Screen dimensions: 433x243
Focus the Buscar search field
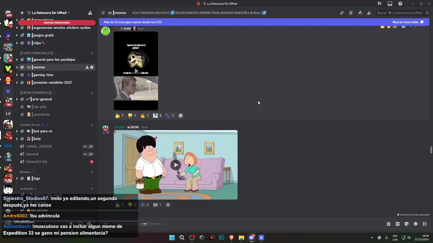(x=402, y=13)
